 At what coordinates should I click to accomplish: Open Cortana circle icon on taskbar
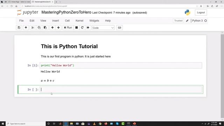[x=48, y=124]
